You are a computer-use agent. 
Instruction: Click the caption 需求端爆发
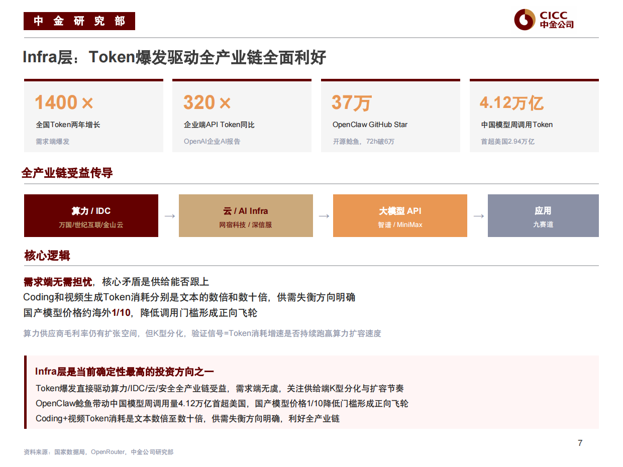53,141
